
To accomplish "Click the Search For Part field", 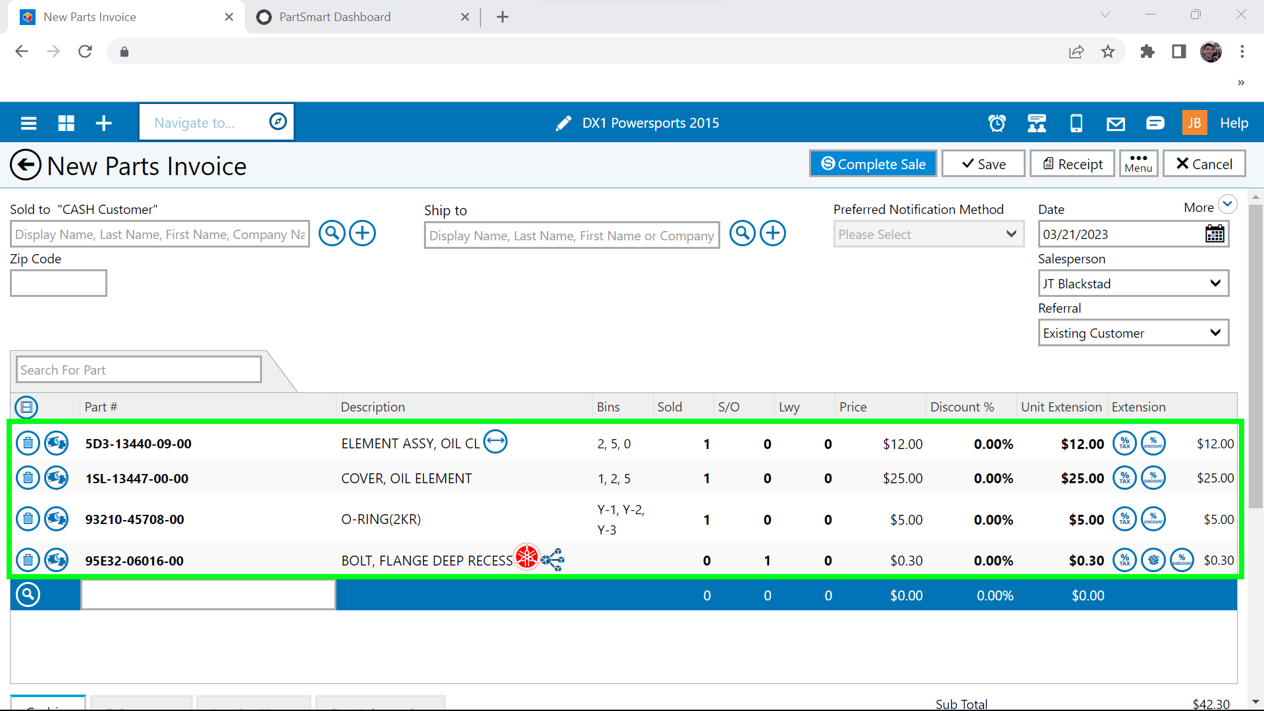I will (x=138, y=370).
